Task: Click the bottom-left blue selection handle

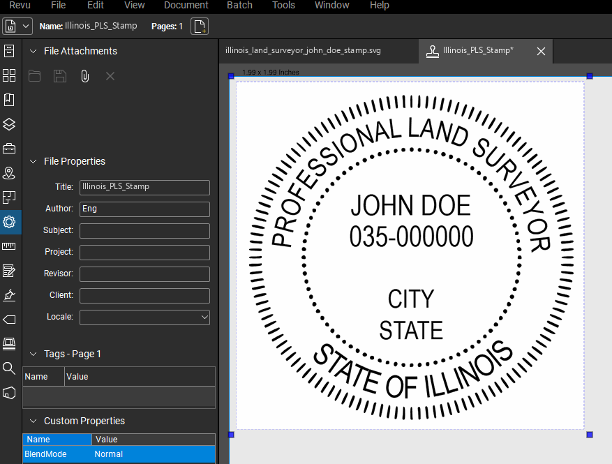Action: [x=231, y=434]
